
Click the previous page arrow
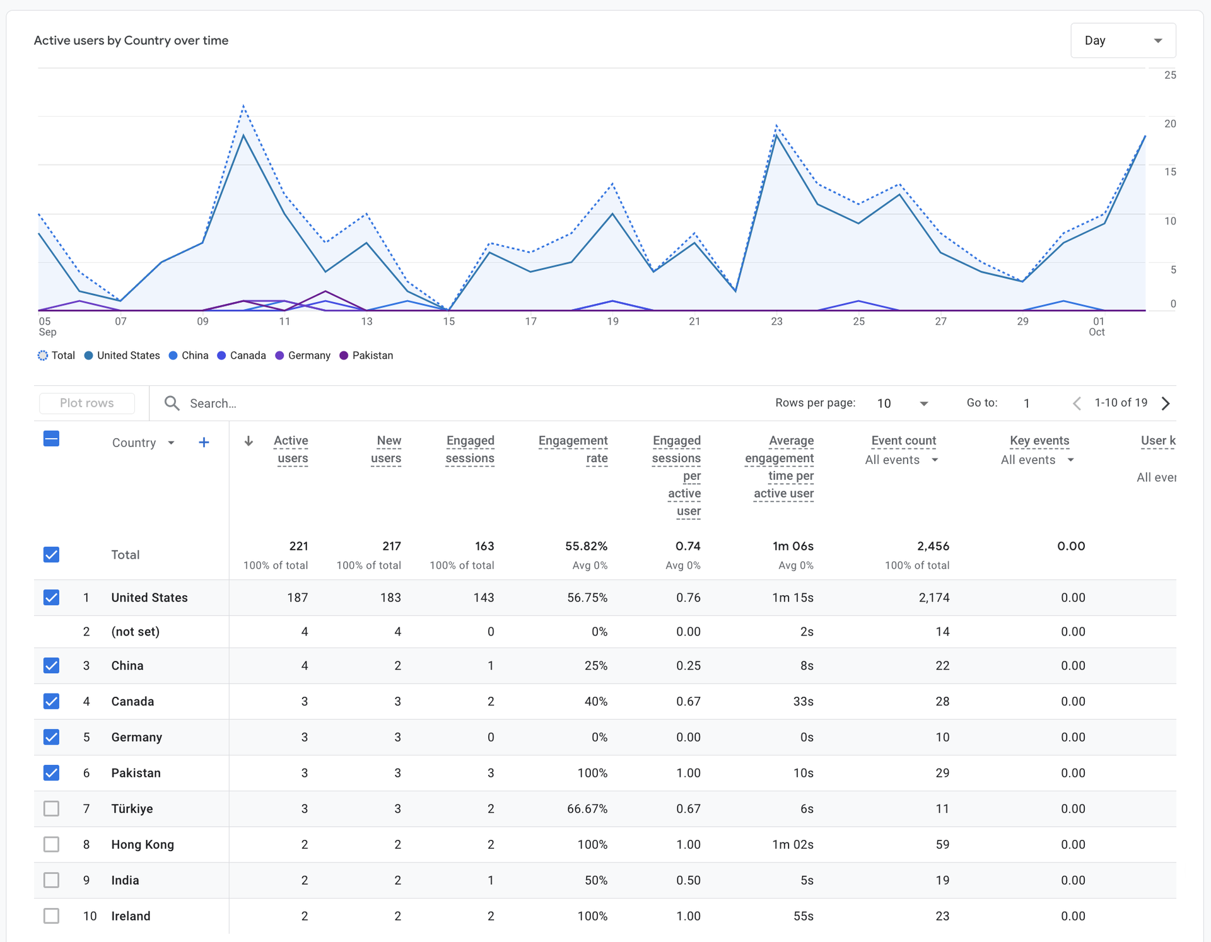pyautogui.click(x=1077, y=404)
